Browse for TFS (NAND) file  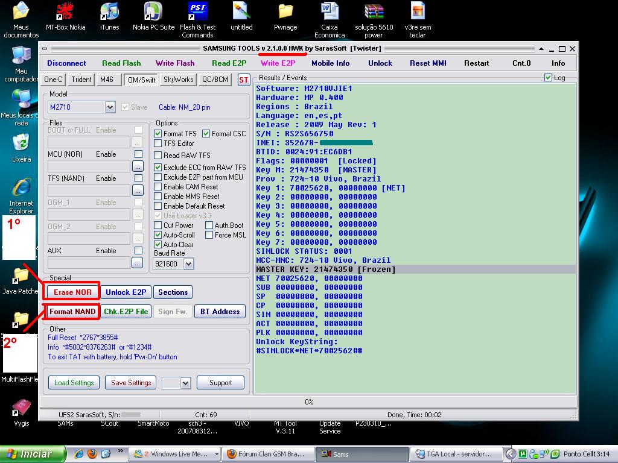pyautogui.click(x=138, y=191)
